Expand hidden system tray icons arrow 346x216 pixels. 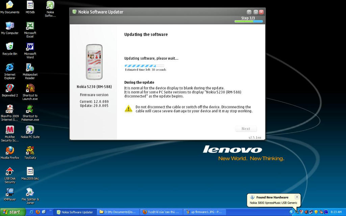coord(292,212)
